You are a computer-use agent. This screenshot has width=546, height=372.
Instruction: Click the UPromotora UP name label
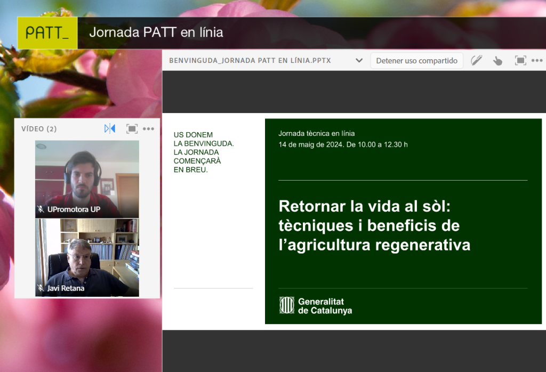click(74, 209)
